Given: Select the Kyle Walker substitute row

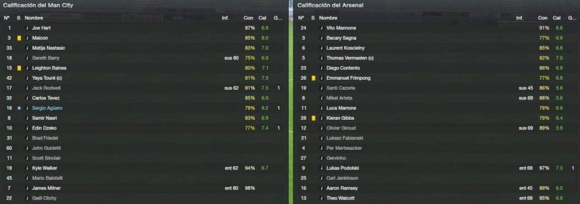Looking at the screenshot, I should (x=143, y=168).
